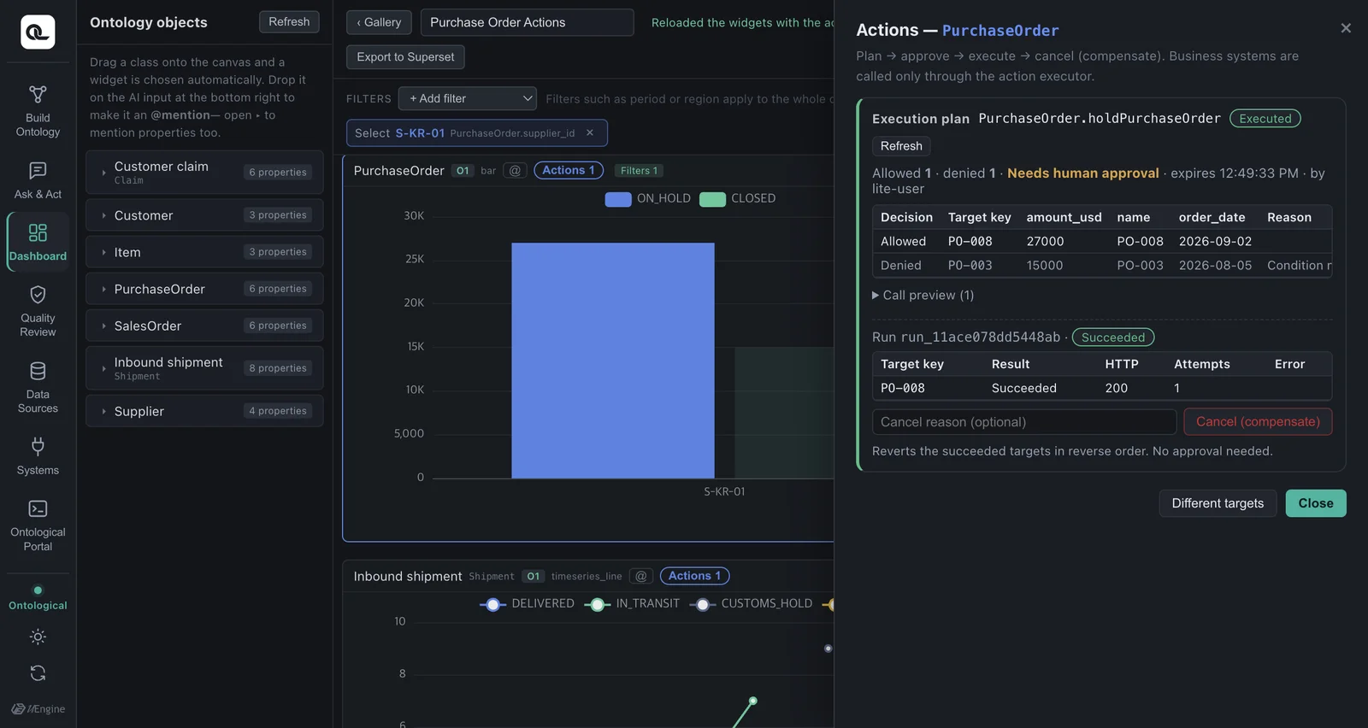Click the Filters 1 tag on PurchaseOrder widget

[640, 171]
